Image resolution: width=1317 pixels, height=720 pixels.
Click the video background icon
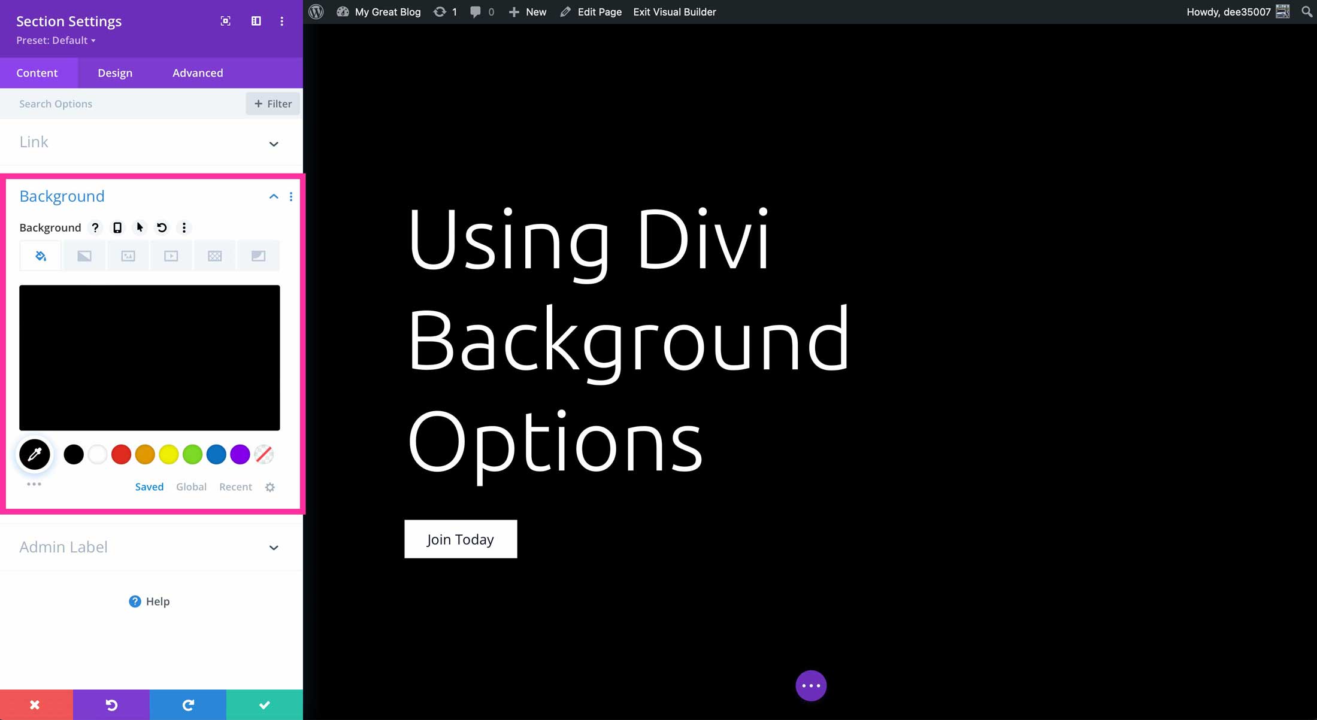click(170, 256)
